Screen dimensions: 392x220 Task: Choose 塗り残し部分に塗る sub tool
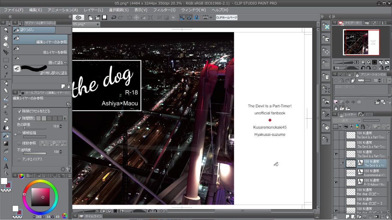pyautogui.click(x=41, y=70)
